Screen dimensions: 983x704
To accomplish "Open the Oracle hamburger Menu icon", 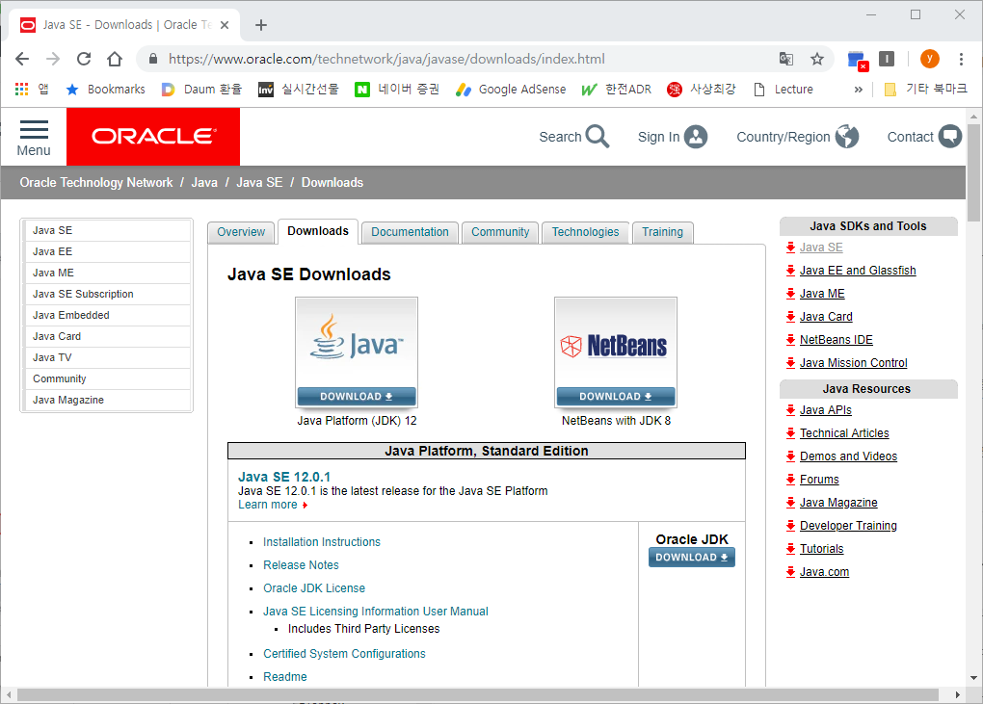I will pyautogui.click(x=34, y=130).
